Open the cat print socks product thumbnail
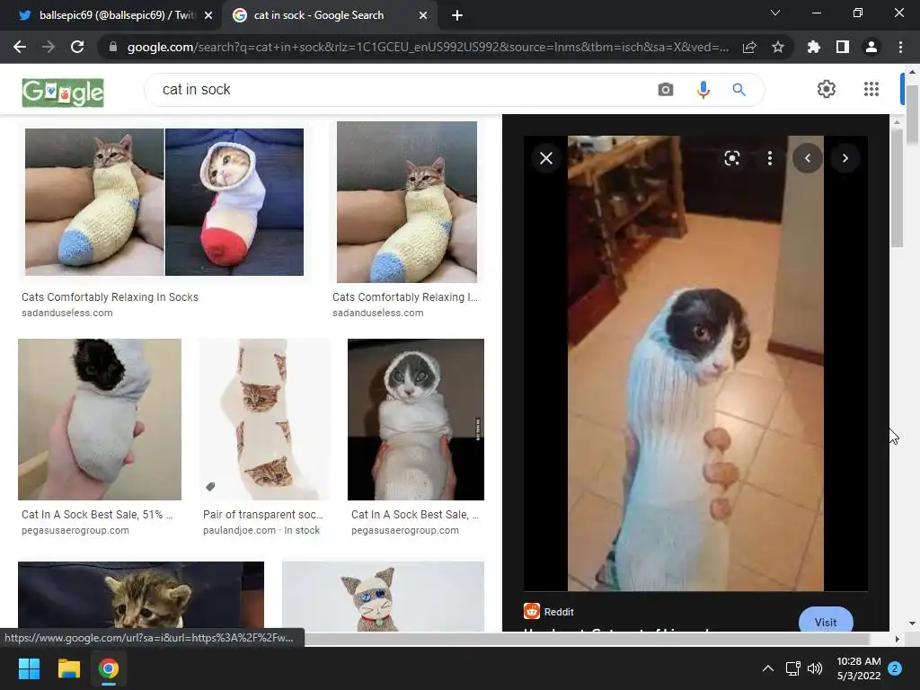Image resolution: width=920 pixels, height=690 pixels. (x=266, y=420)
